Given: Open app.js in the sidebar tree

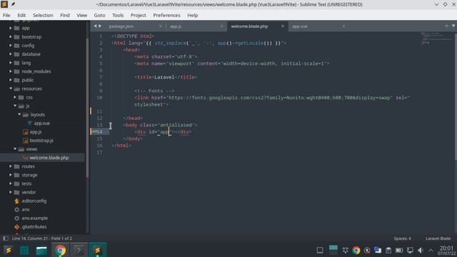Looking at the screenshot, I should point(36,132).
